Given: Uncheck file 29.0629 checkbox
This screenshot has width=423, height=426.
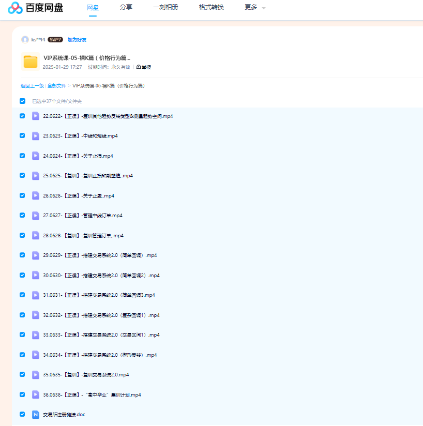Looking at the screenshot, I should click(22, 255).
